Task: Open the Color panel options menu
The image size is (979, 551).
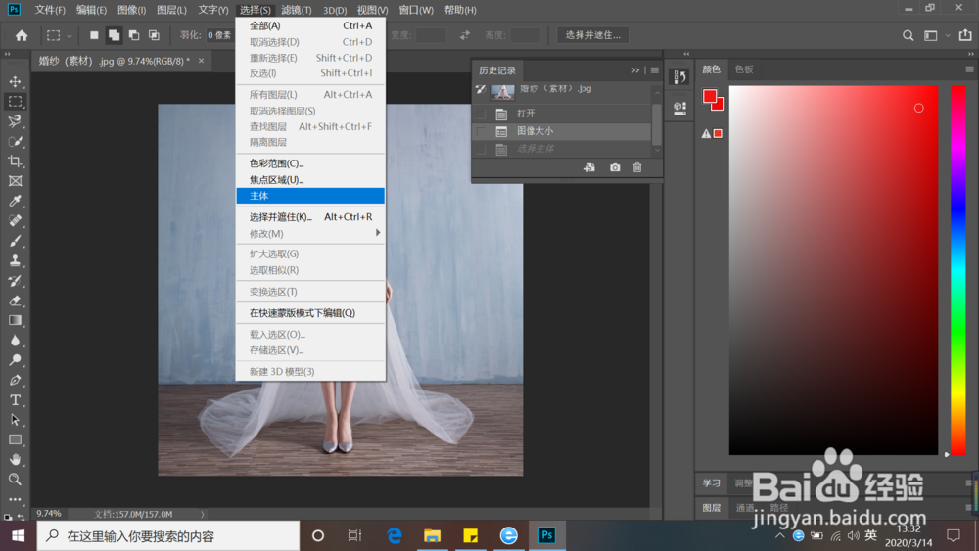Action: click(969, 69)
